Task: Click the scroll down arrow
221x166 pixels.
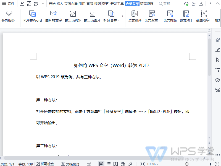Action: point(209,138)
